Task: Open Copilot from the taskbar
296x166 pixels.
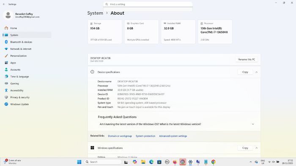Action: (x=134, y=162)
